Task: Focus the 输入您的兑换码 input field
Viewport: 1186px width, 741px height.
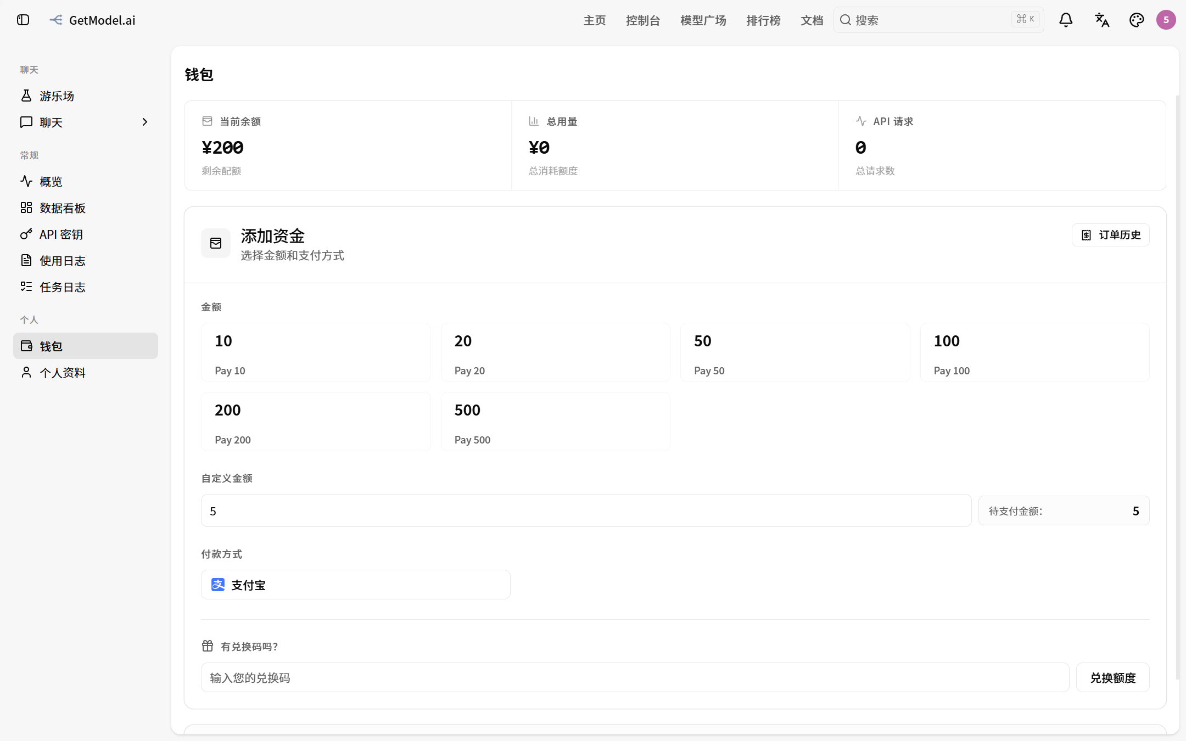Action: click(635, 677)
